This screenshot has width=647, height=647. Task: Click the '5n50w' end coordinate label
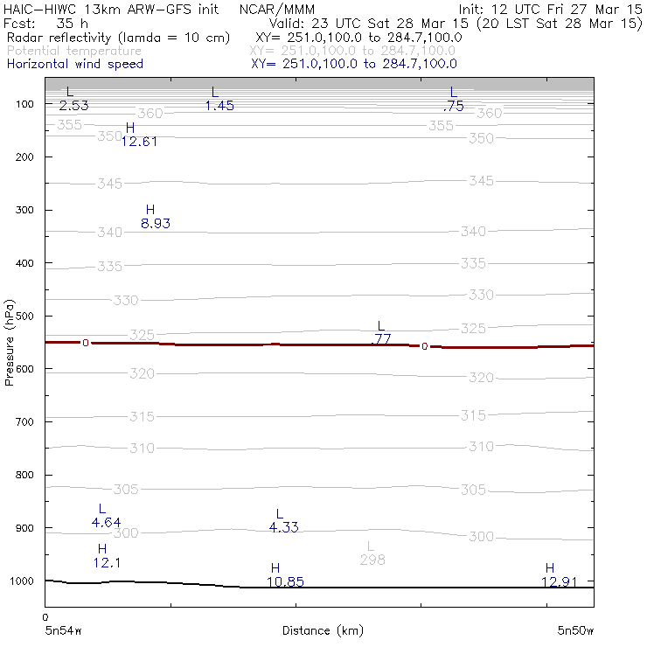click(x=575, y=630)
